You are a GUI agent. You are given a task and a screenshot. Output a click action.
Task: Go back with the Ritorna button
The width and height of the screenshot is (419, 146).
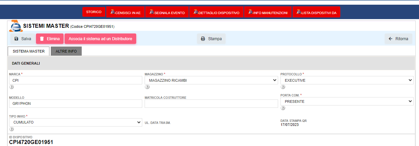click(x=398, y=39)
